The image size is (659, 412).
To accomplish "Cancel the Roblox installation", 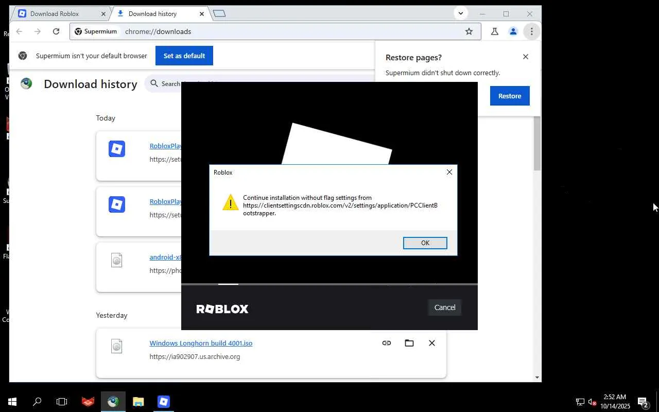I will 445,307.
